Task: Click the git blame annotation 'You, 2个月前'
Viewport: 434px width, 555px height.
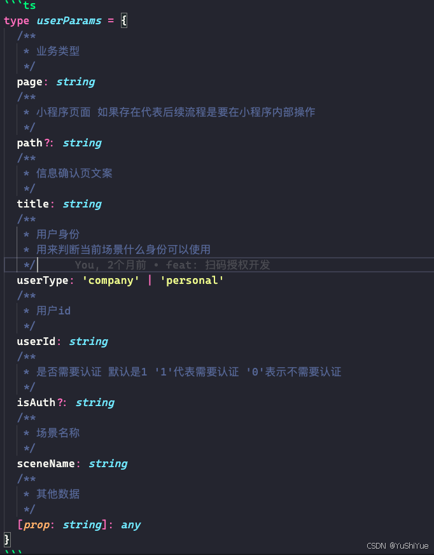Action: pyautogui.click(x=110, y=265)
